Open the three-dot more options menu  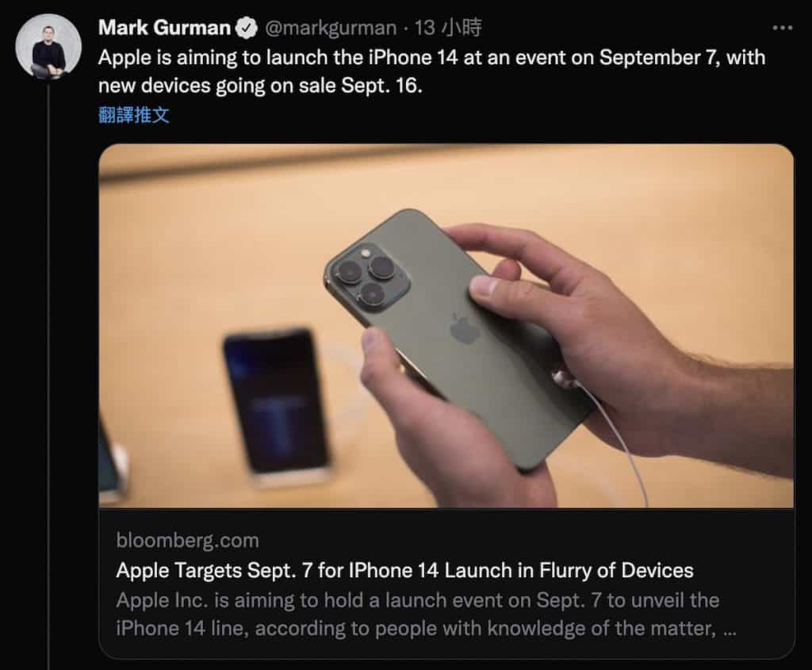[x=782, y=28]
